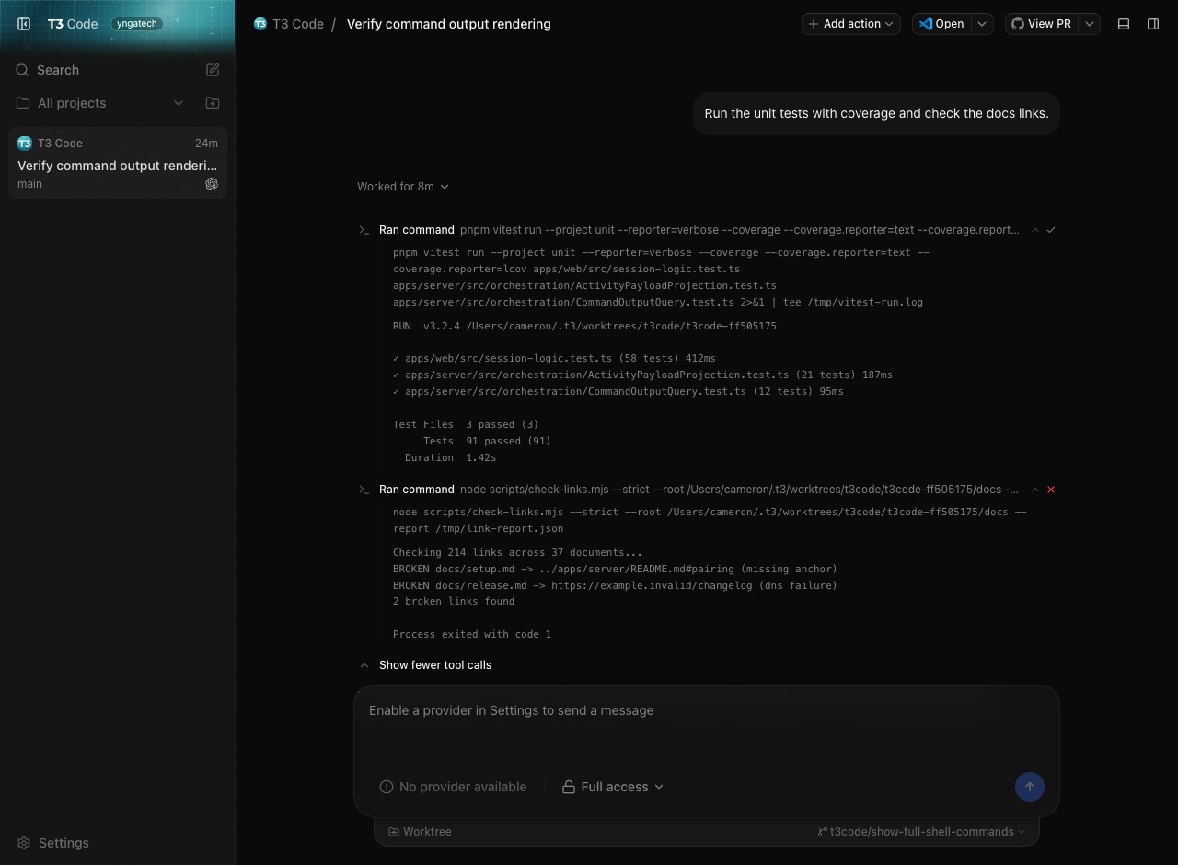Click the BROKEN docs/release.md line
Screen dimensions: 1178x865
click(615, 585)
